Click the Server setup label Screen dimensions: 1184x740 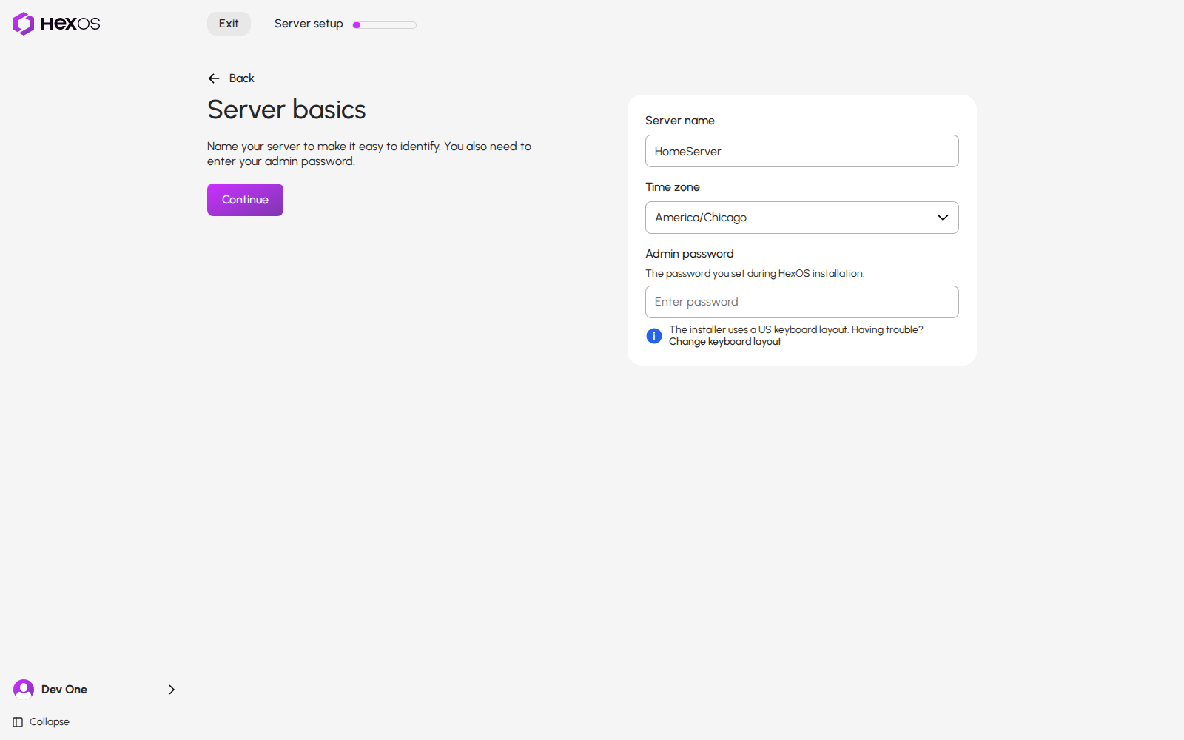click(x=309, y=24)
